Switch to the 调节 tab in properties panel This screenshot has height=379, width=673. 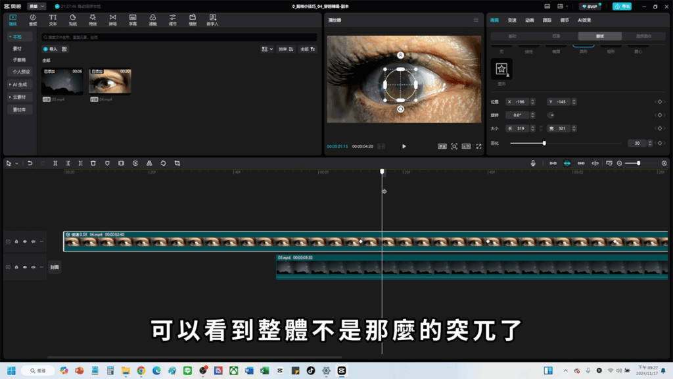(565, 20)
